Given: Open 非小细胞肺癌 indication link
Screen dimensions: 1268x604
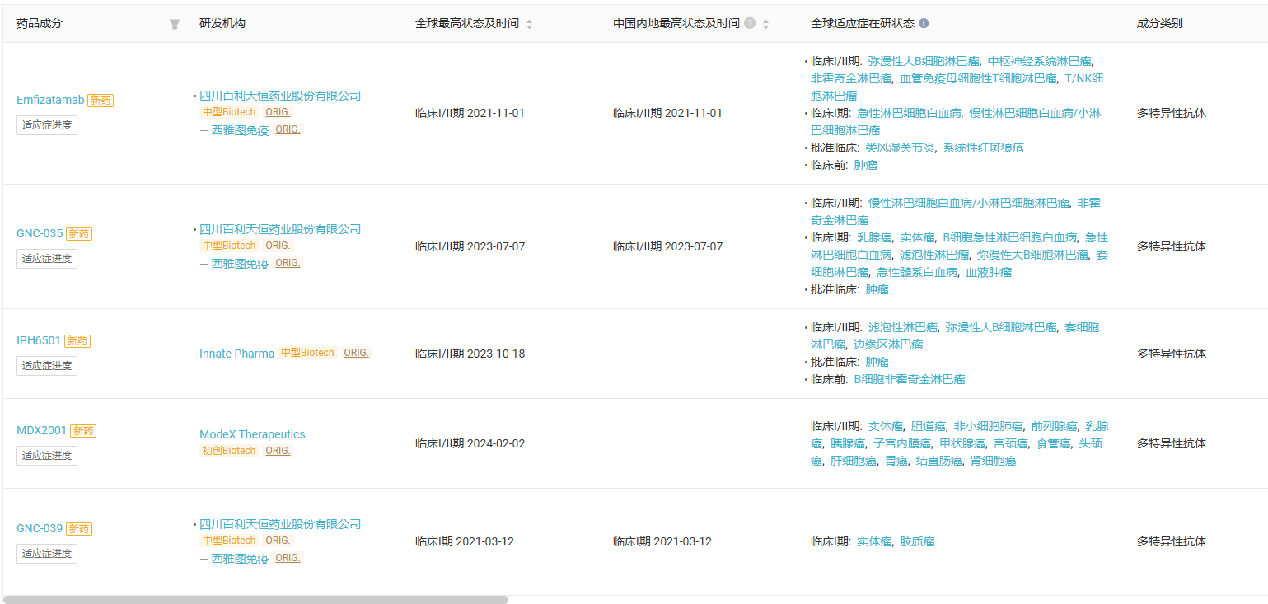Looking at the screenshot, I should click(988, 426).
